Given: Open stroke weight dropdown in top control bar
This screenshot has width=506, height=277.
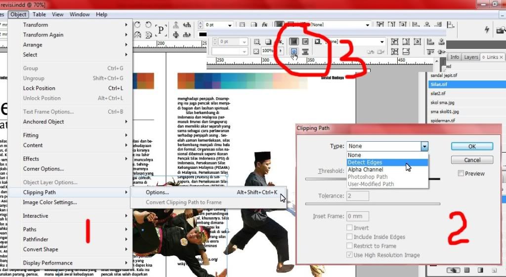Looking at the screenshot, I should 230,25.
